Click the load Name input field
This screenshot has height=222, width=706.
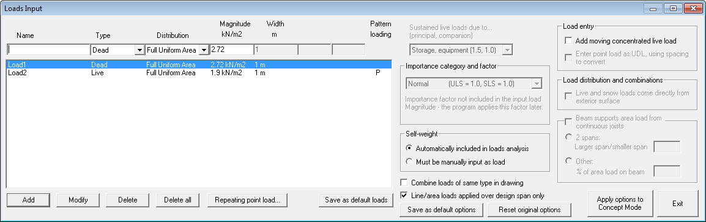point(48,50)
